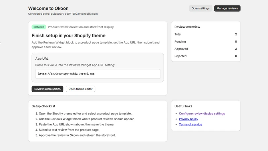Click the connected store domain text
The height and width of the screenshot is (151, 268).
[x=74, y=14]
